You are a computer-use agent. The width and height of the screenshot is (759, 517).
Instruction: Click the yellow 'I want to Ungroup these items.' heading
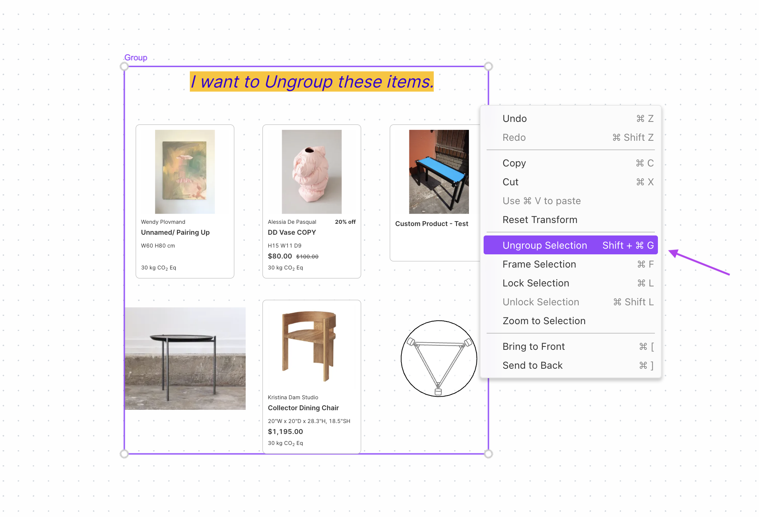(312, 82)
